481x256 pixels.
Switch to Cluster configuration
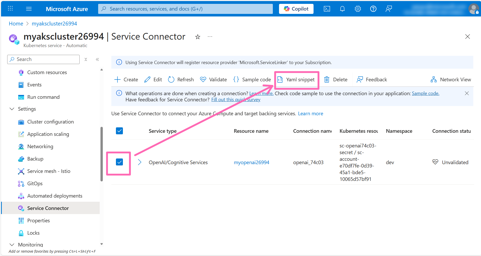point(50,122)
